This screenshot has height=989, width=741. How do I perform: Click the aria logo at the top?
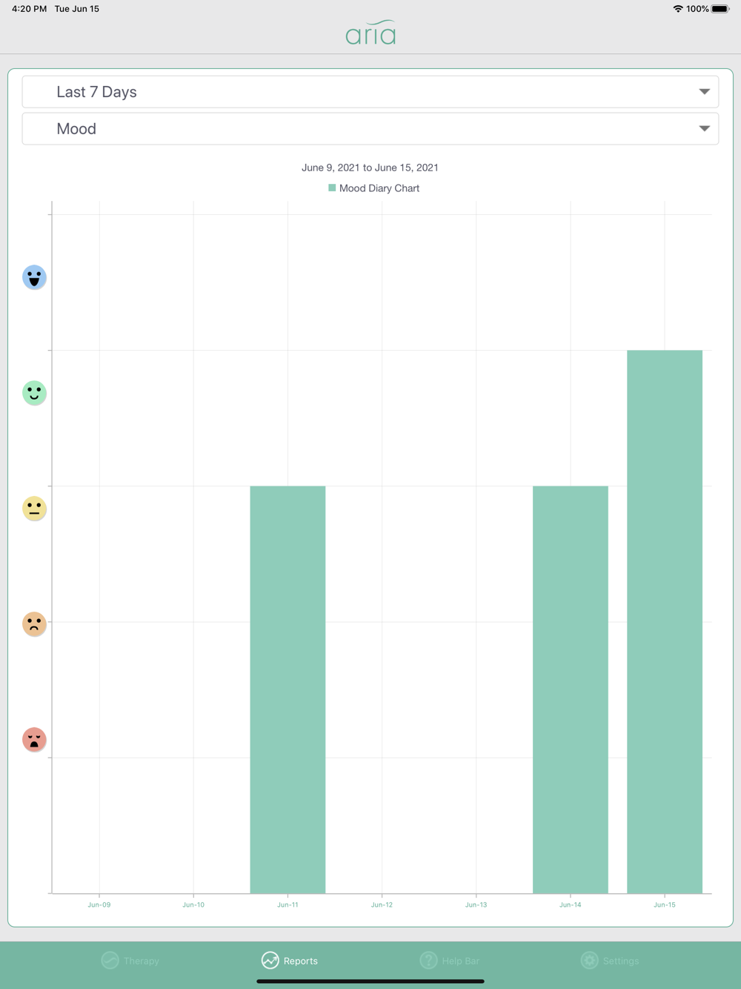point(370,33)
